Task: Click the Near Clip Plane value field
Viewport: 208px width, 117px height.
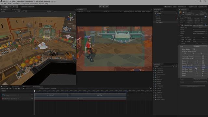Action: pyautogui.click(x=200, y=40)
